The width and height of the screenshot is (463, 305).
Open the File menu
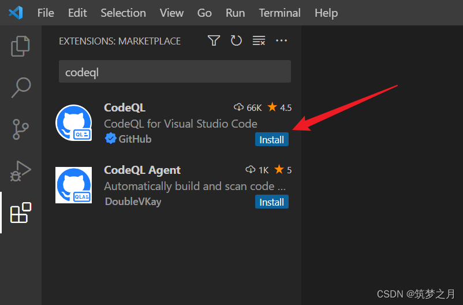tap(46, 13)
